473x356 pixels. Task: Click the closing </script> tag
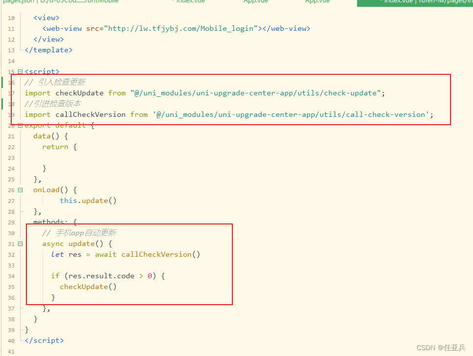(44, 341)
